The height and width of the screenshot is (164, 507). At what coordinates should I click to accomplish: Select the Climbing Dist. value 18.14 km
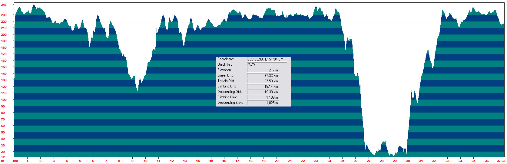[263, 87]
